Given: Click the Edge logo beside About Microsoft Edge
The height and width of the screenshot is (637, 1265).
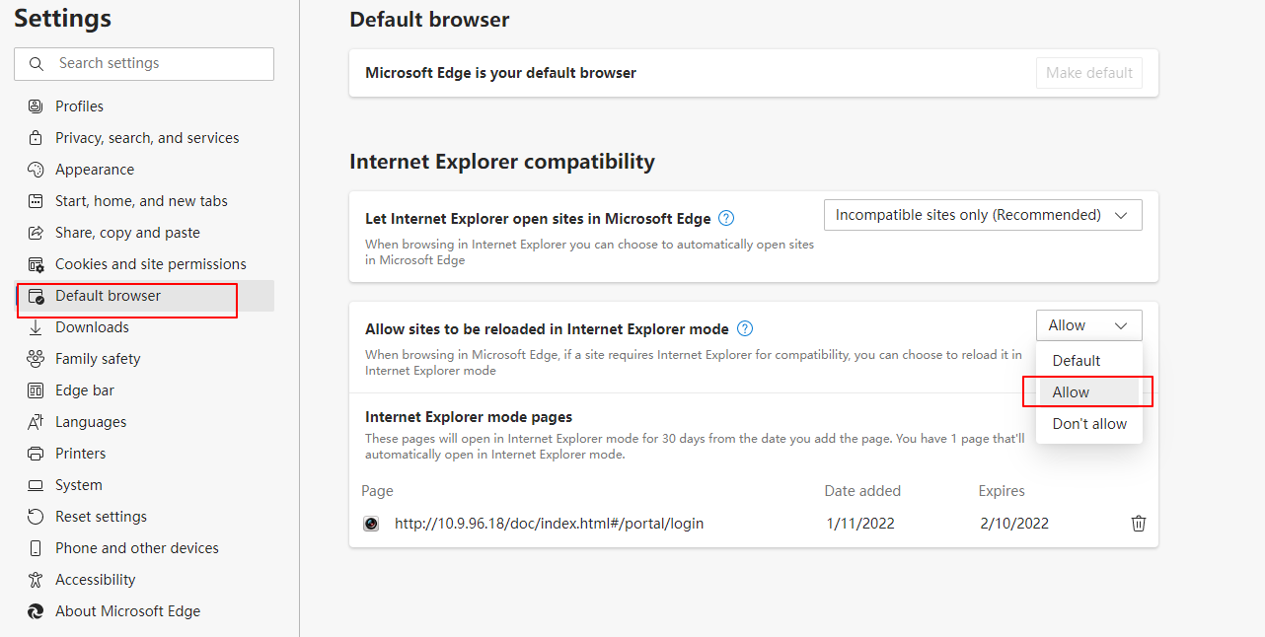Looking at the screenshot, I should click(36, 611).
